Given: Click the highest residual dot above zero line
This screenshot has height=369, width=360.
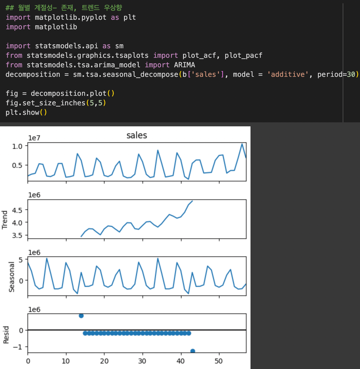Looking at the screenshot, I should click(81, 316).
